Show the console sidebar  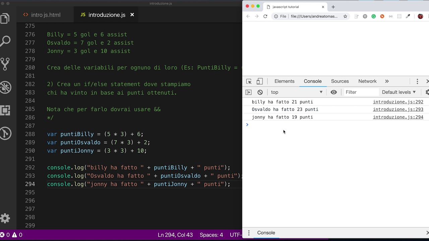pyautogui.click(x=248, y=92)
